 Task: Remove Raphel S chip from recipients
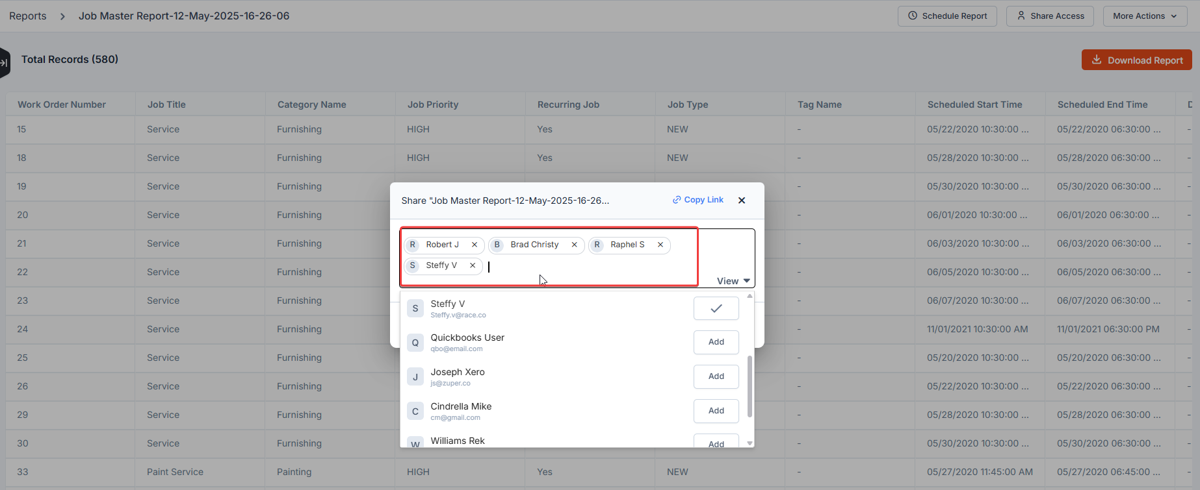660,245
